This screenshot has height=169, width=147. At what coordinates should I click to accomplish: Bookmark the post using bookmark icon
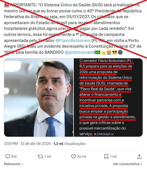pos(106,156)
